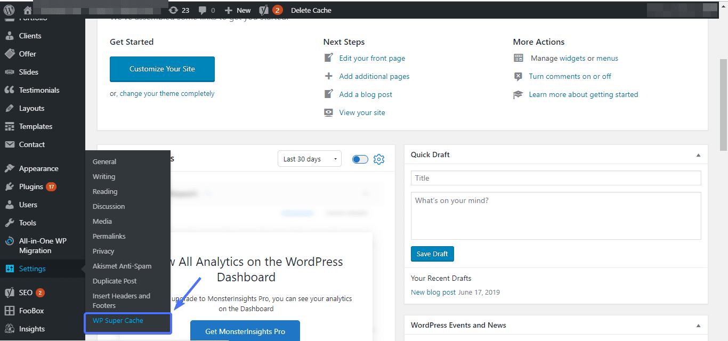This screenshot has height=341, width=728.
Task: Click Turn comments on or off link
Action: click(570, 76)
